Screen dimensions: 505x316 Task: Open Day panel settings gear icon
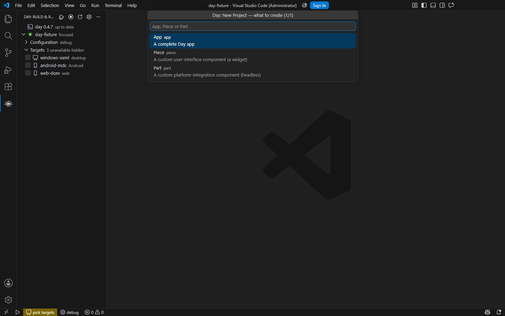coord(89,17)
